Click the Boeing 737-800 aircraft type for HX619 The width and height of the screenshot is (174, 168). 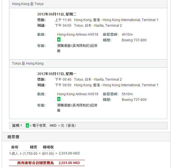[134, 100]
